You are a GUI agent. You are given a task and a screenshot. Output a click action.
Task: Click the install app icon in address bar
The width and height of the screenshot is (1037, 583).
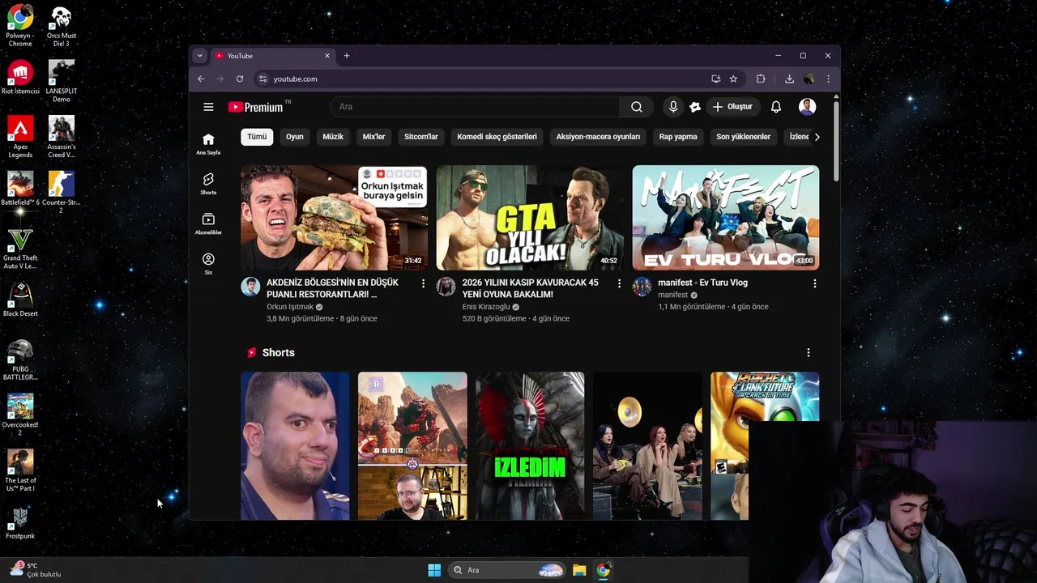click(x=715, y=79)
